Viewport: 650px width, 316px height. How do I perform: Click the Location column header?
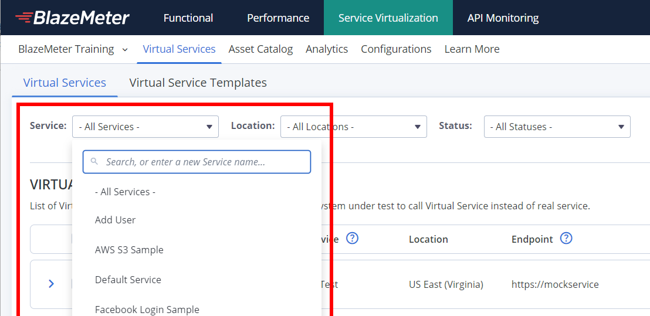[x=428, y=239]
